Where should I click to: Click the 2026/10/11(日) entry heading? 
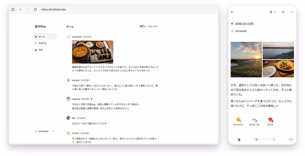244,24
